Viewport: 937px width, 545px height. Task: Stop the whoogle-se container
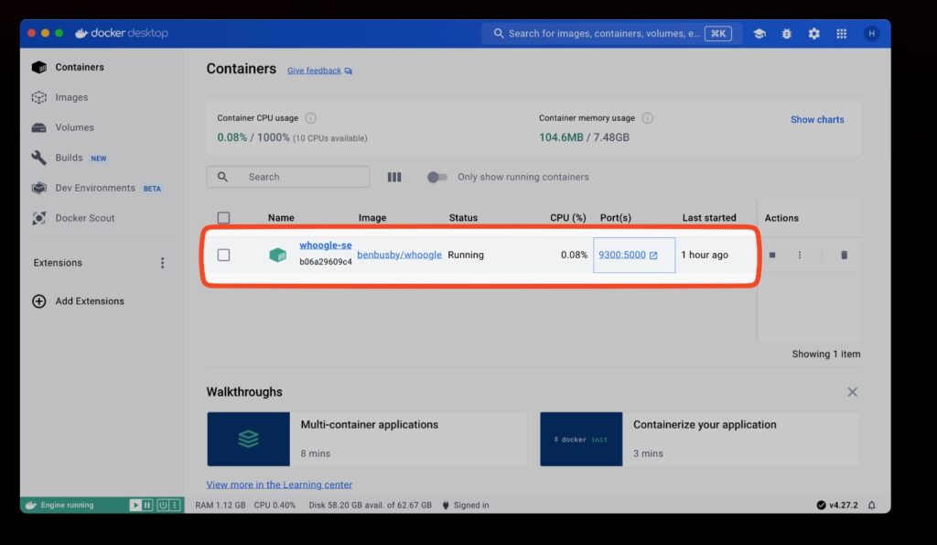pos(772,255)
